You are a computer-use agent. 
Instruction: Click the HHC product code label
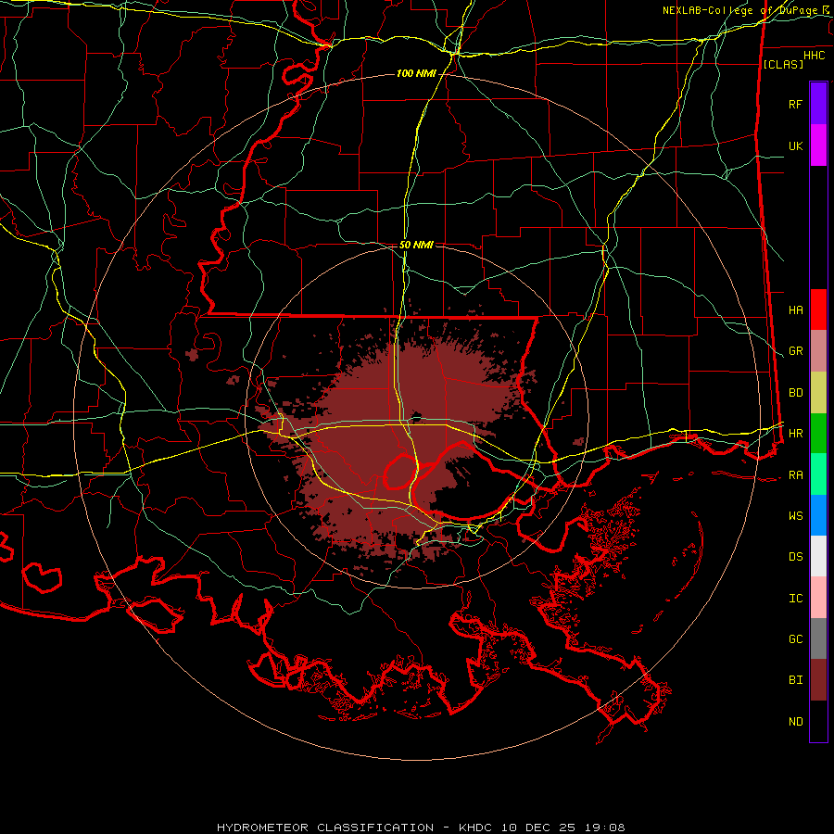point(814,56)
